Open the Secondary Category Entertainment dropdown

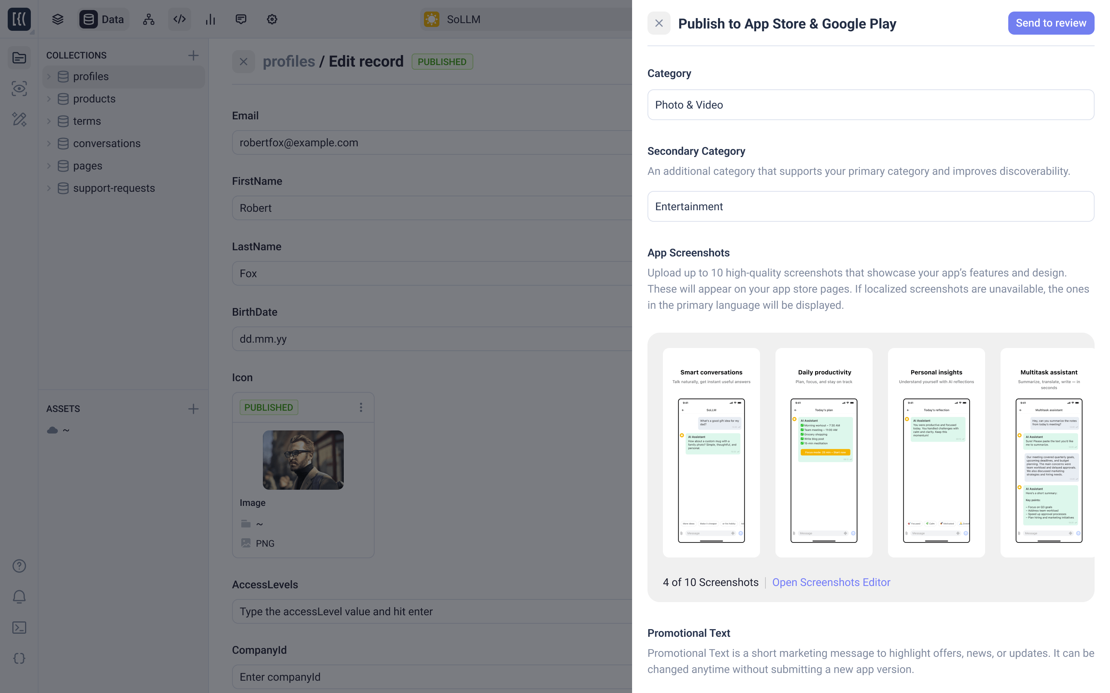pos(870,207)
